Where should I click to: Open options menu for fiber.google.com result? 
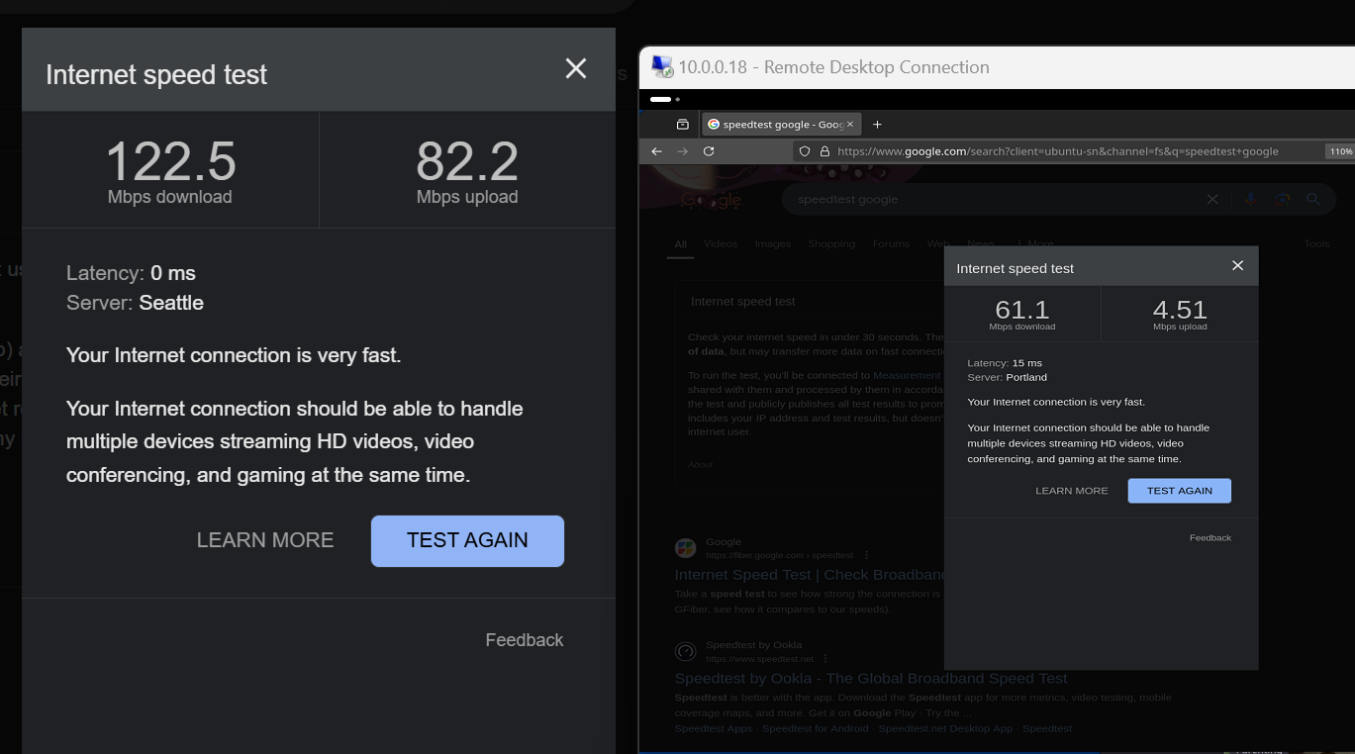point(867,555)
